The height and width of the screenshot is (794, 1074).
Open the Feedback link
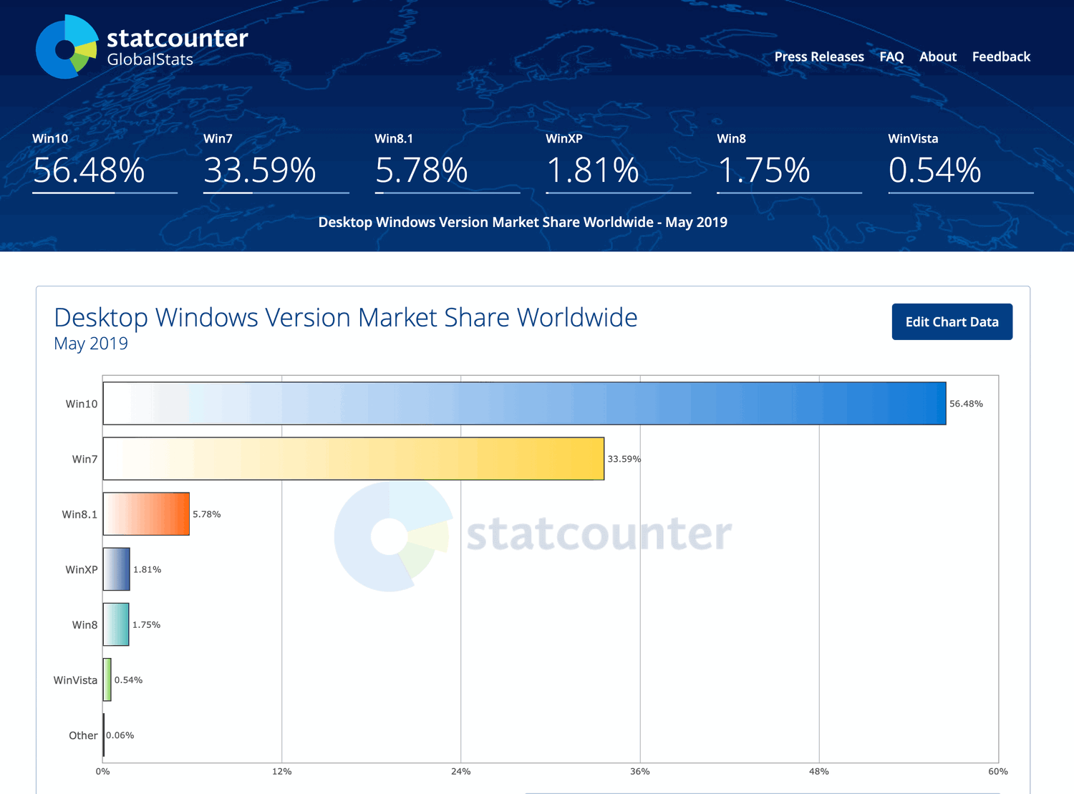click(x=1001, y=57)
